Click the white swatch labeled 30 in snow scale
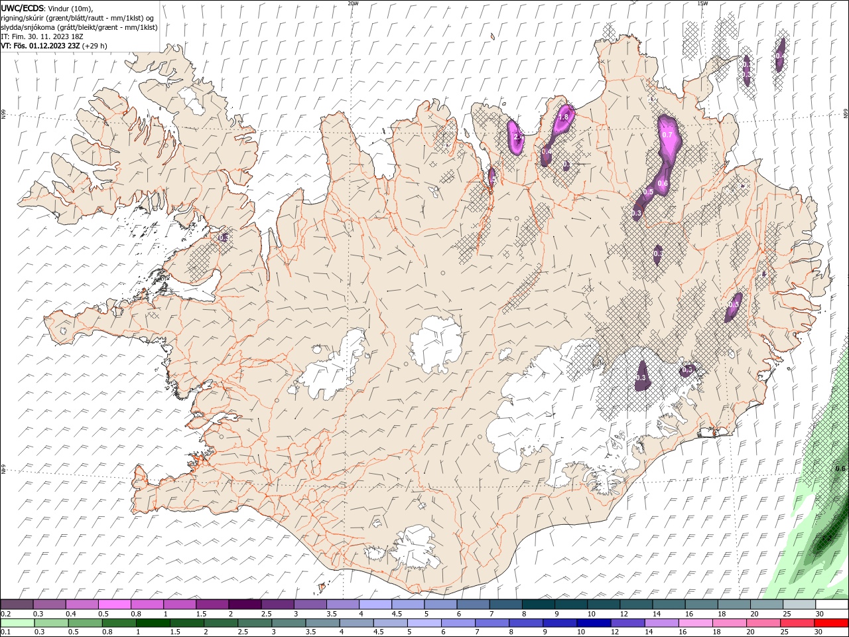This screenshot has height=637, width=849. click(832, 604)
